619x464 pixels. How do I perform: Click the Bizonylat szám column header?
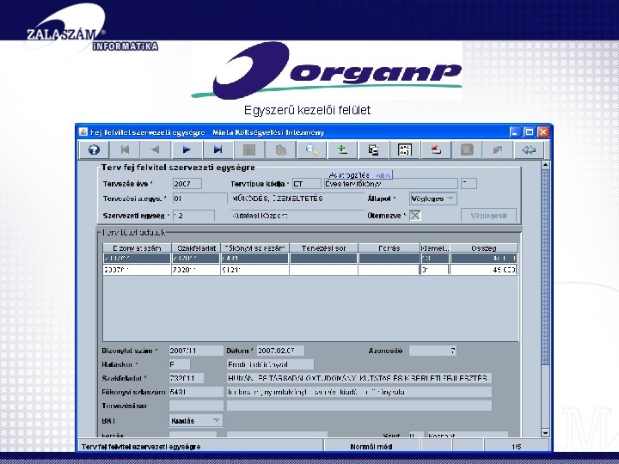[x=137, y=248]
